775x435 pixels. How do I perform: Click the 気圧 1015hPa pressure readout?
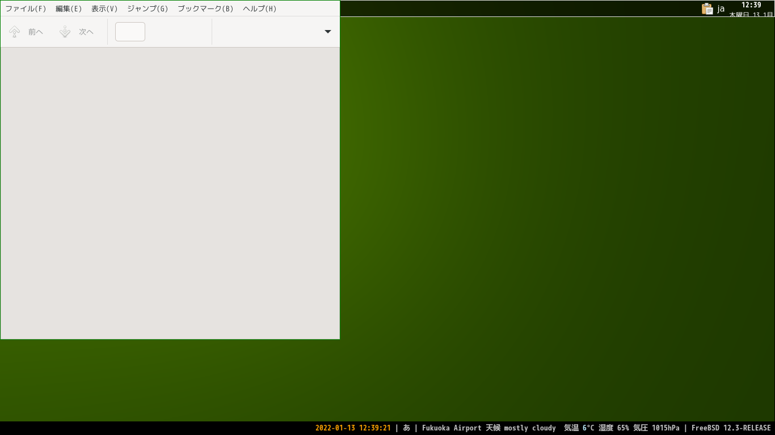point(656,428)
